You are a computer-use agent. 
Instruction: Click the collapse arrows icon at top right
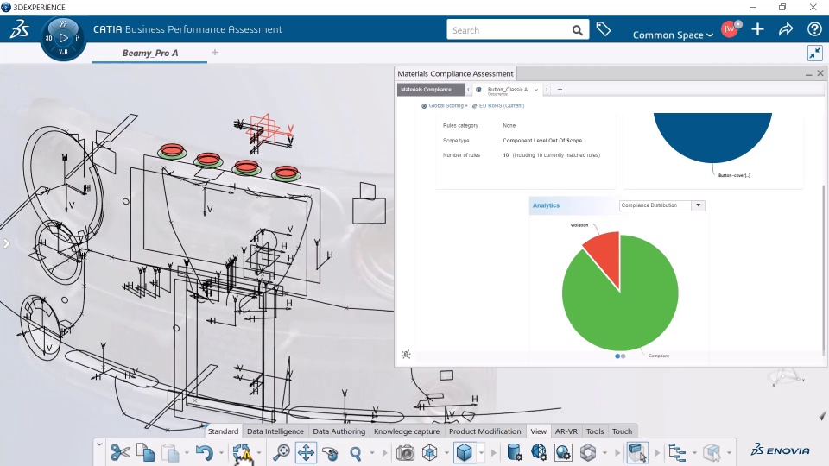coord(814,53)
